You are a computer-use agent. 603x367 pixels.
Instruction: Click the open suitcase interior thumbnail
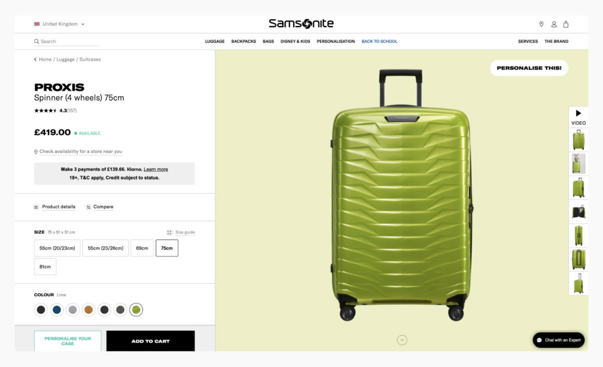tap(579, 210)
